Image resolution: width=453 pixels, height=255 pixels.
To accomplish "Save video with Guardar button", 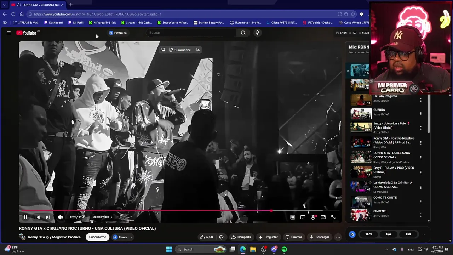I will point(294,237).
